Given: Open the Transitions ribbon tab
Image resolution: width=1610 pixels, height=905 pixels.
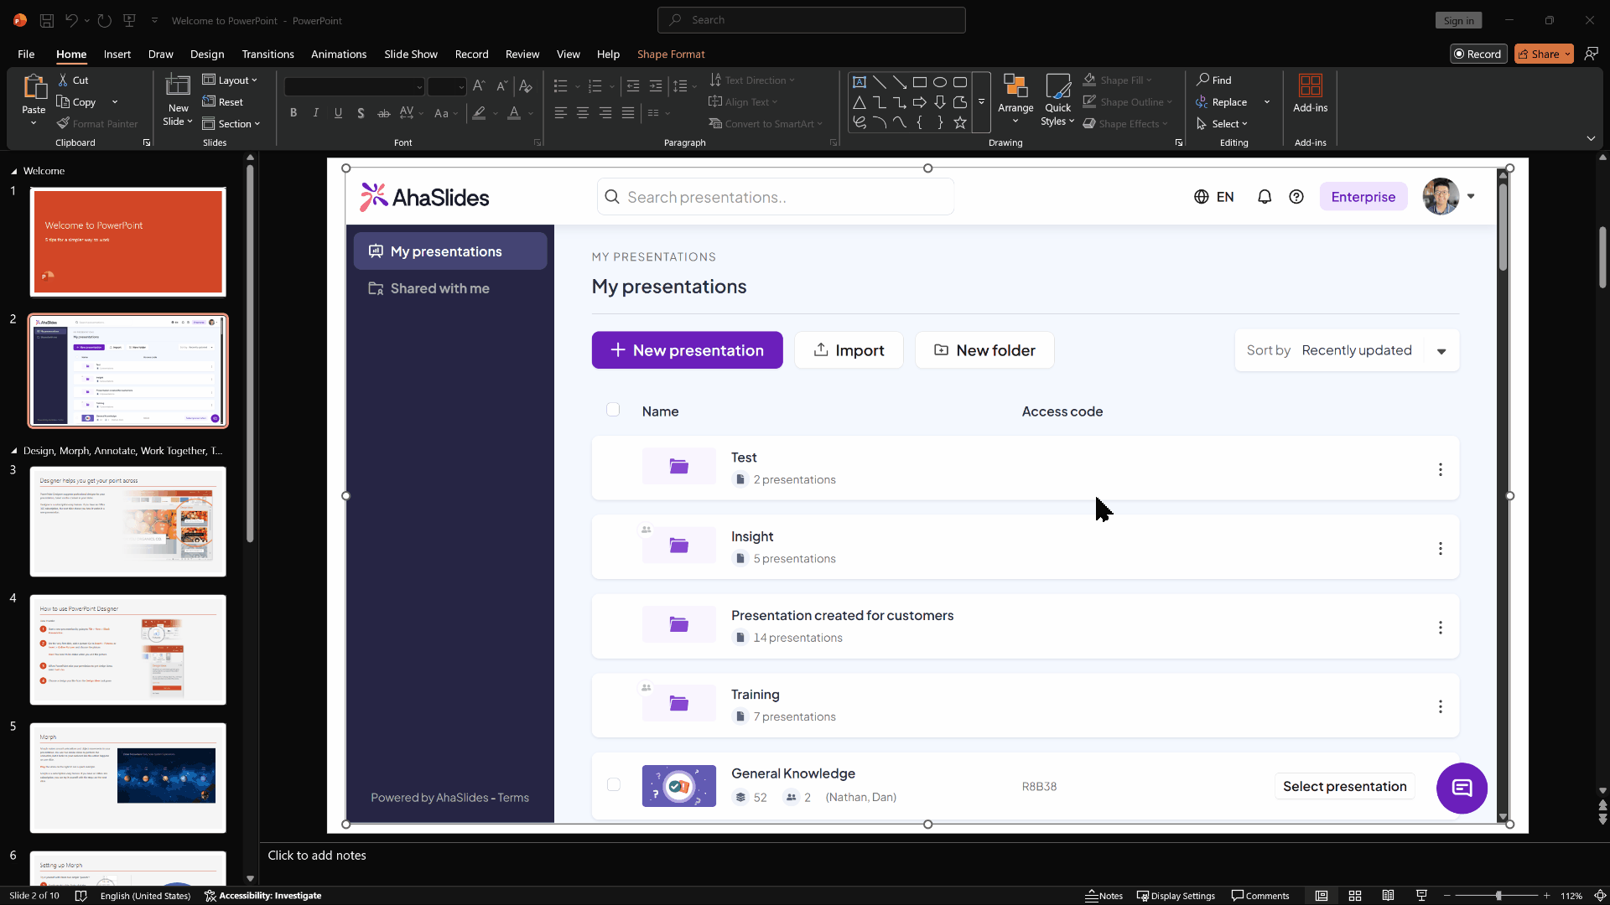Looking at the screenshot, I should (267, 54).
